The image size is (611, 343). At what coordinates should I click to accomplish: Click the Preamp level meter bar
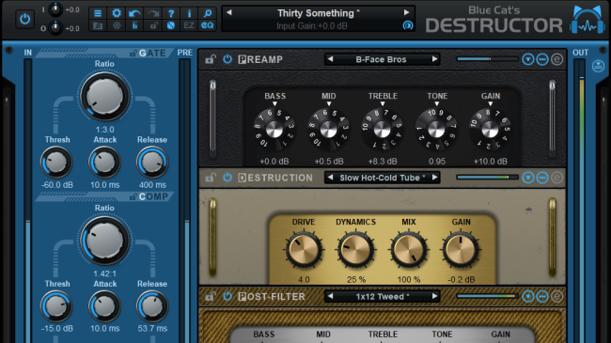tap(487, 59)
